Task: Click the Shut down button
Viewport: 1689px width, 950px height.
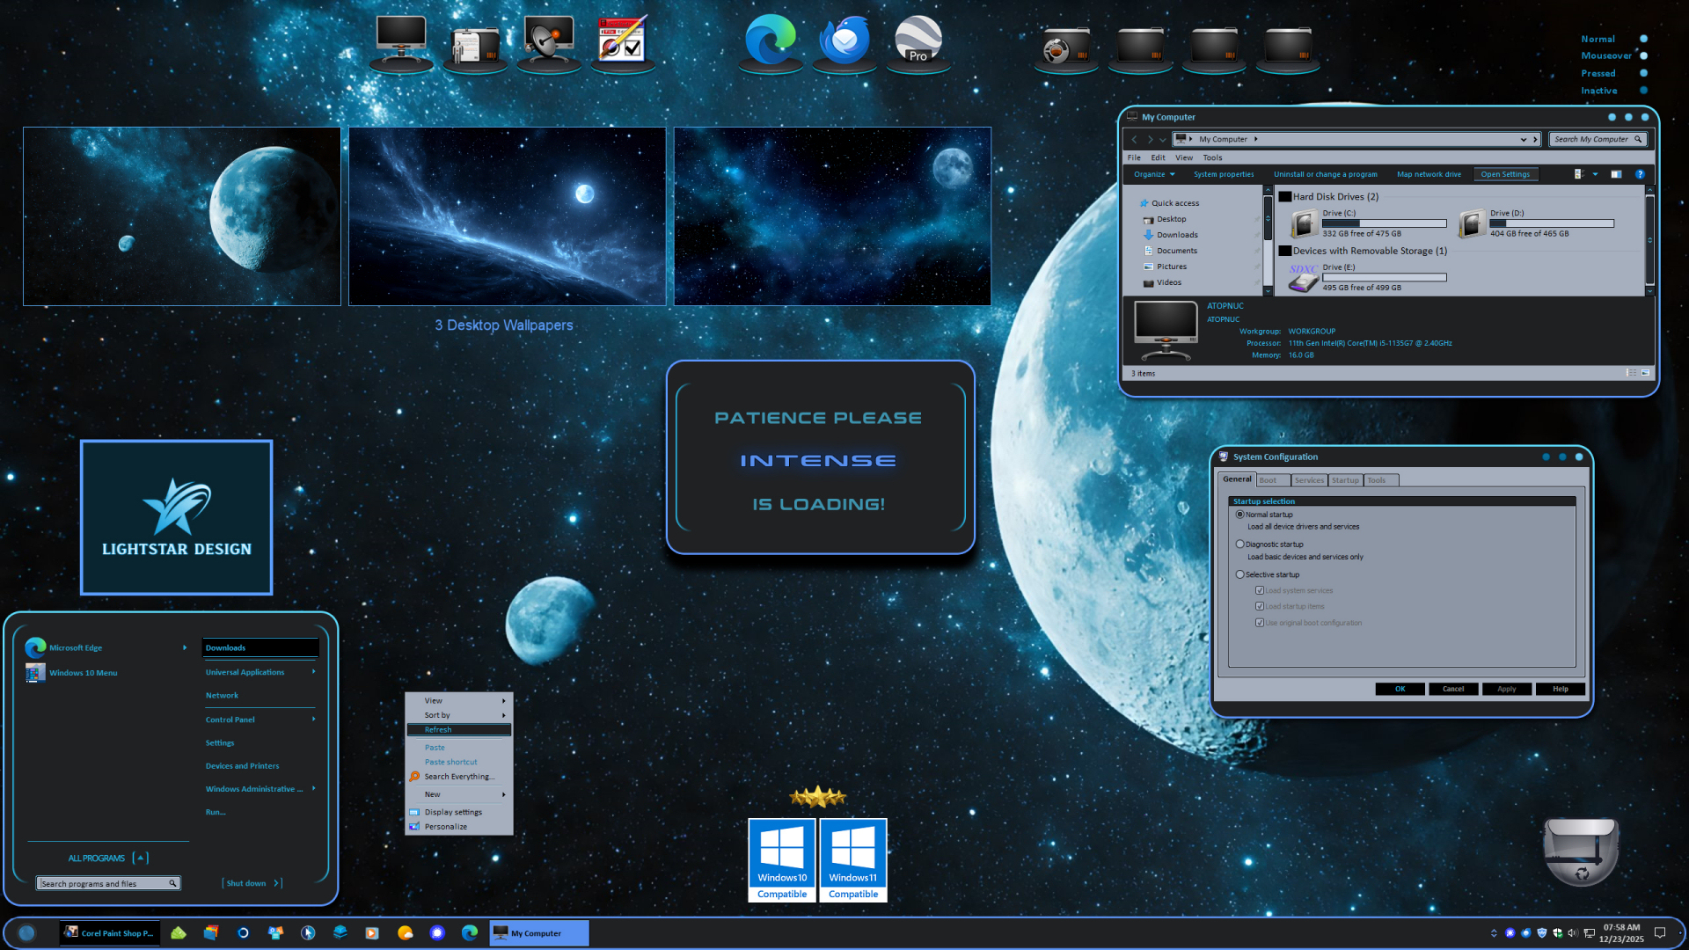Action: tap(246, 883)
